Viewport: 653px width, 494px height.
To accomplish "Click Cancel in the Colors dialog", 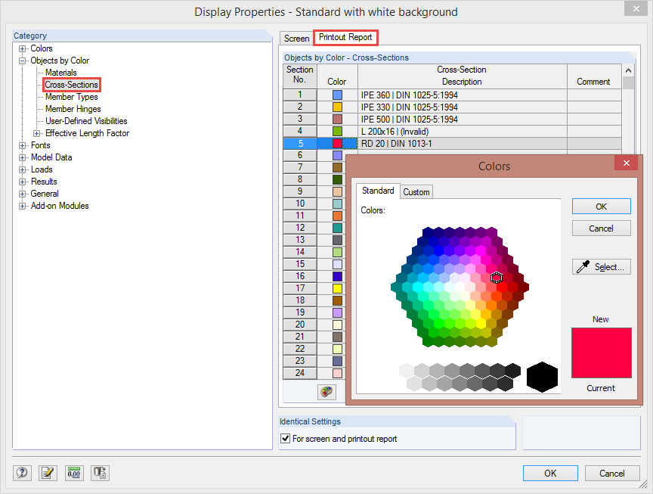I will (601, 228).
